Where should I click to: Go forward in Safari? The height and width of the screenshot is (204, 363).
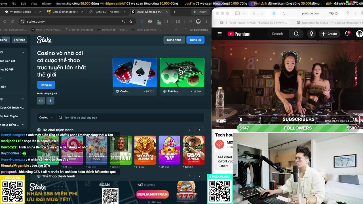coord(262,13)
